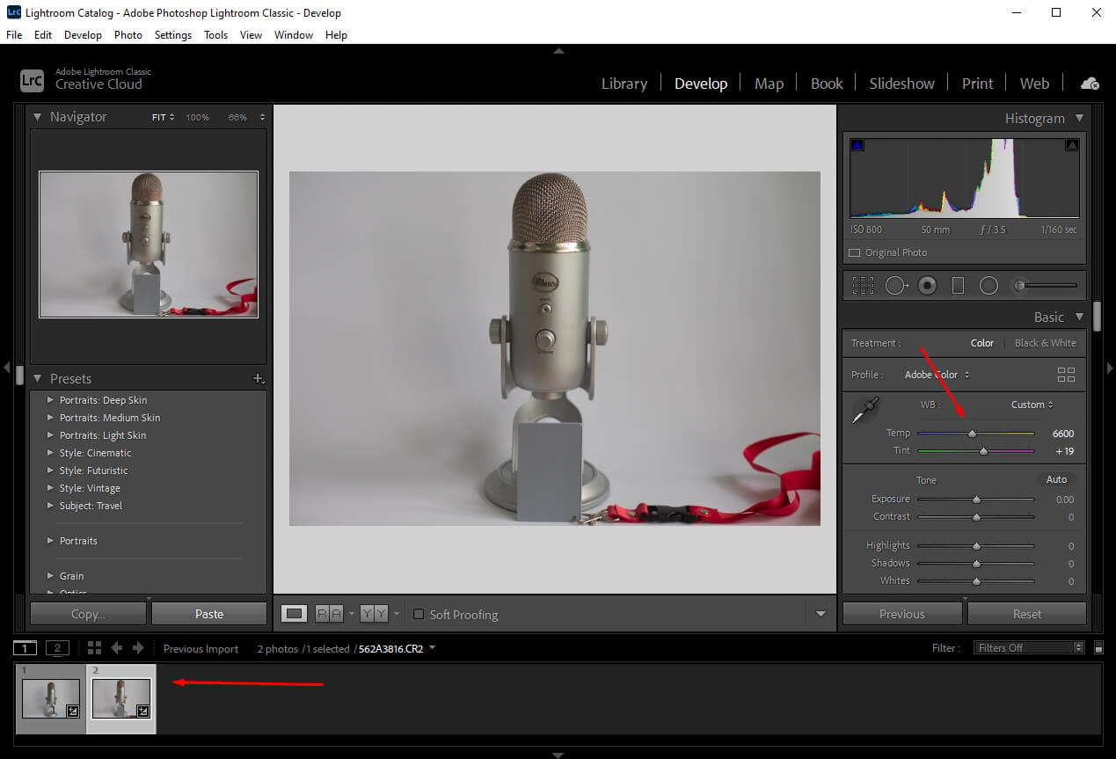Open the Map module
Viewport: 1116px width, 759px height.
(x=769, y=84)
